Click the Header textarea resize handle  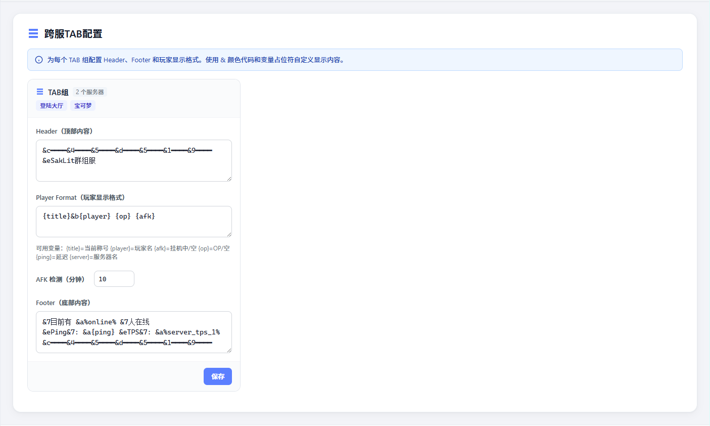pos(229,179)
